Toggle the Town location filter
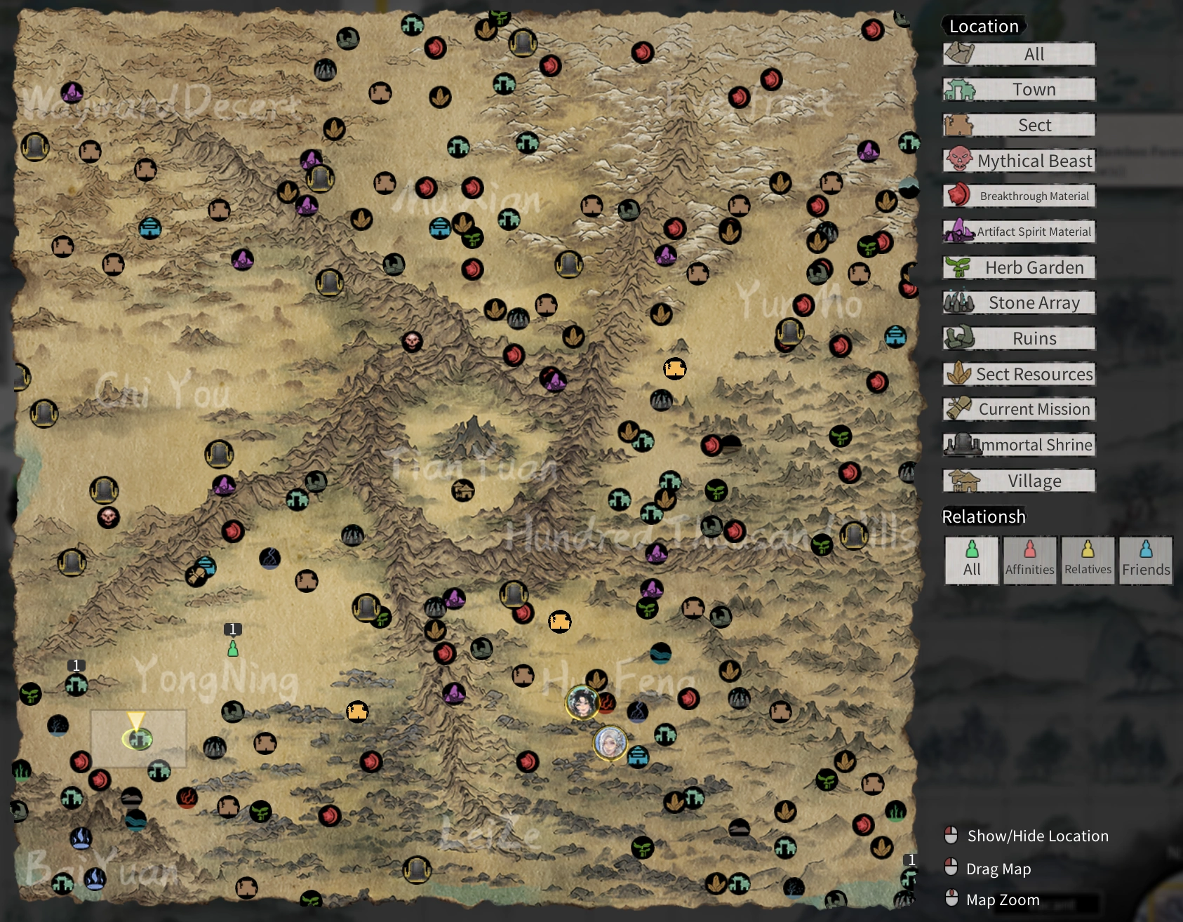The width and height of the screenshot is (1183, 922). 1019,89
